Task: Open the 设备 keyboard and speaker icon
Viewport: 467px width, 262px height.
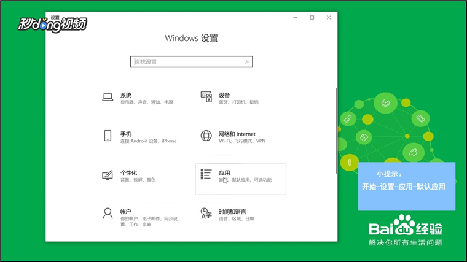Action: coord(206,97)
